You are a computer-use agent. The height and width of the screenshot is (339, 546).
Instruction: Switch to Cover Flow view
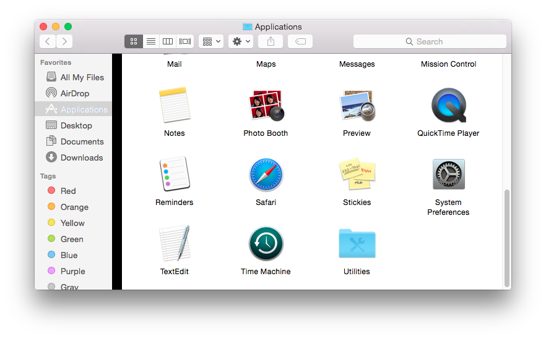tap(185, 41)
